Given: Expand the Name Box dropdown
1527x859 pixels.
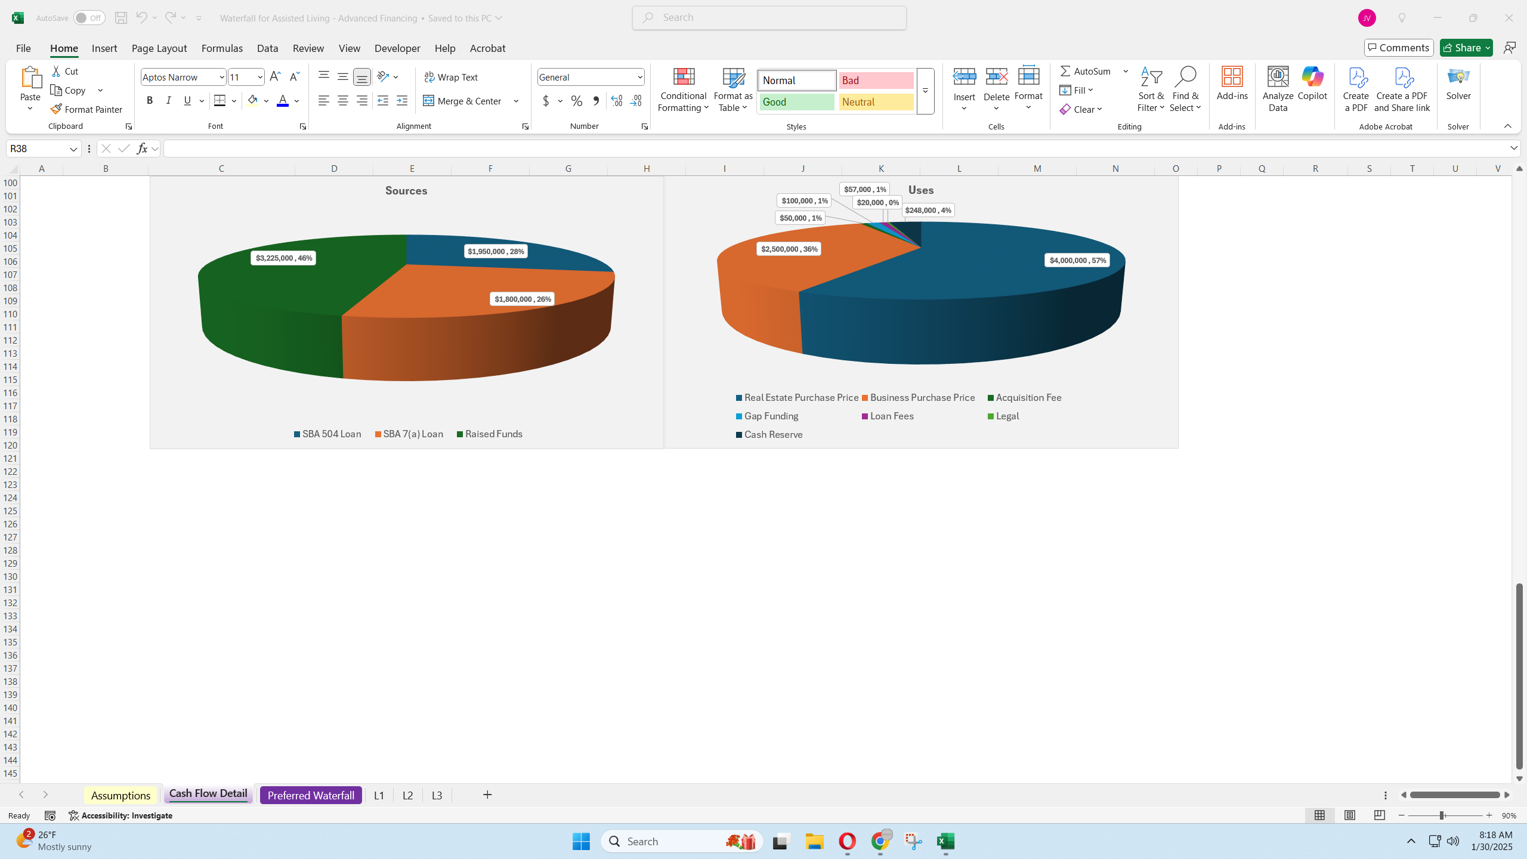Looking at the screenshot, I should [73, 149].
